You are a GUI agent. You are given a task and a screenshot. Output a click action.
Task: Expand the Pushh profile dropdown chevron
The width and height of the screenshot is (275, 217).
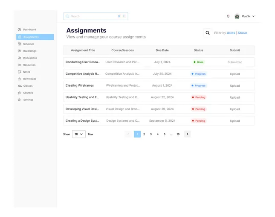click(253, 16)
